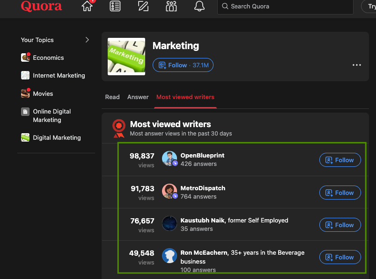
Task: Switch to the Read tab
Action: [x=112, y=97]
